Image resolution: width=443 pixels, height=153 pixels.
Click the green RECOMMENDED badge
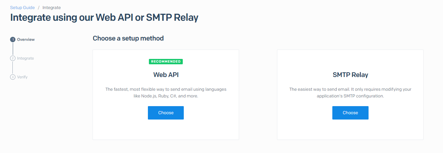point(166,62)
